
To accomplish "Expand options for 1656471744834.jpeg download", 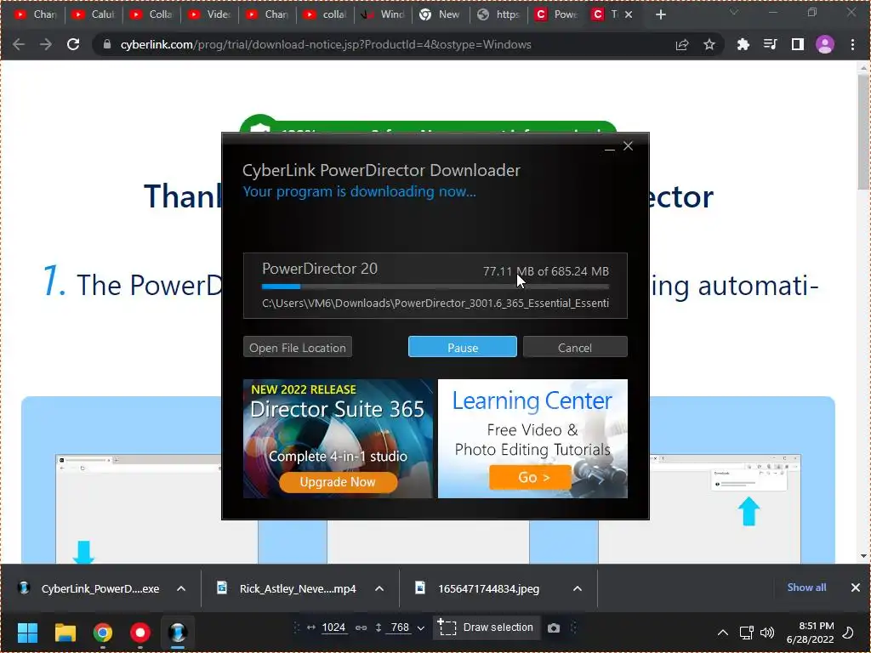I will 578,588.
